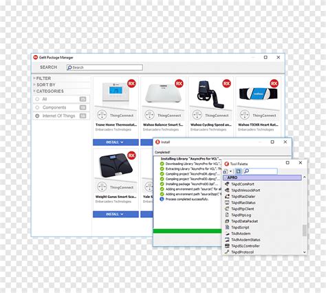
Task: Click 'Installing package' log line
Action: pos(192,184)
